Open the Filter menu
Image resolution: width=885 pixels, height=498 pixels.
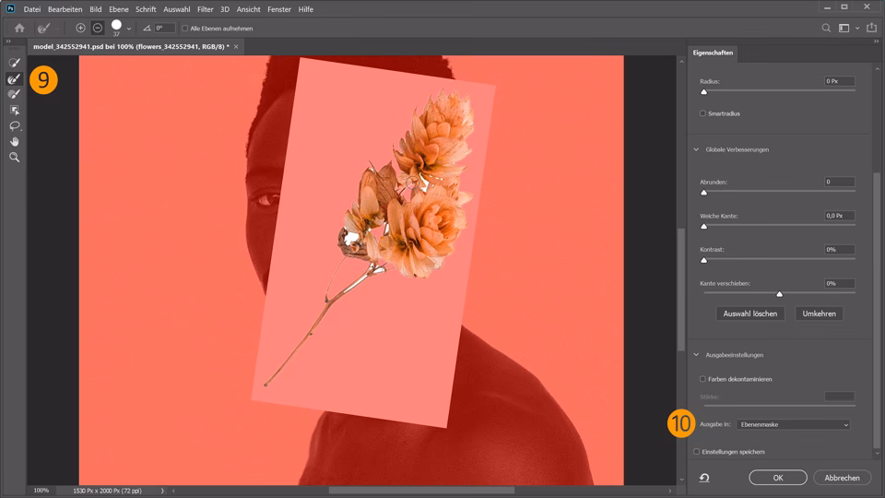tap(205, 9)
